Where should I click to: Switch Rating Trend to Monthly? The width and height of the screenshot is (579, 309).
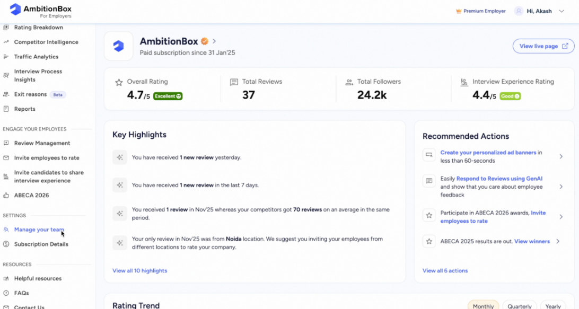click(x=483, y=306)
